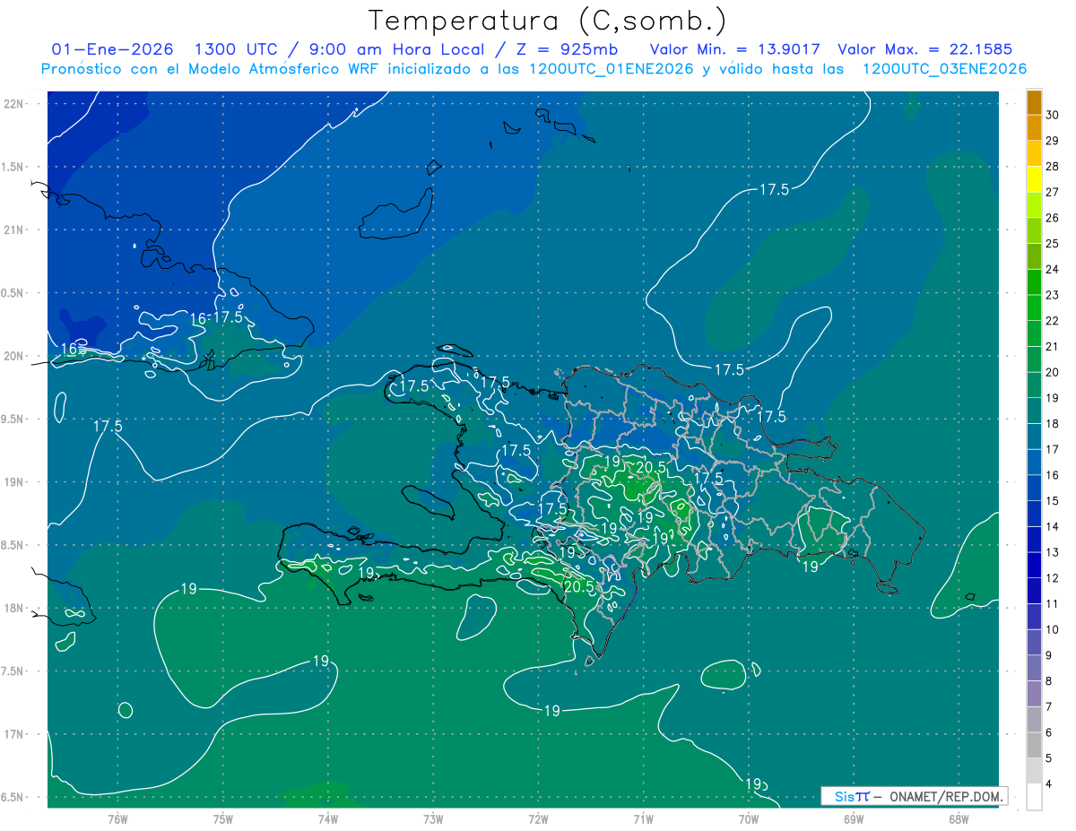Click the legend value '25'

pos(1053,243)
